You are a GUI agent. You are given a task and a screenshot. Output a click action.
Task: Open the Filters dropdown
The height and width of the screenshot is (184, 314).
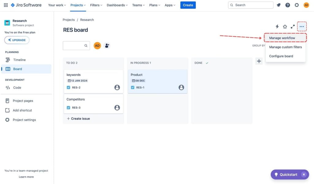[96, 5]
